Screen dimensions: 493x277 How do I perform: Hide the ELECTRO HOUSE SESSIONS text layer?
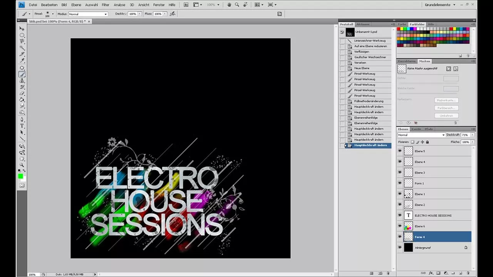pyautogui.click(x=399, y=215)
